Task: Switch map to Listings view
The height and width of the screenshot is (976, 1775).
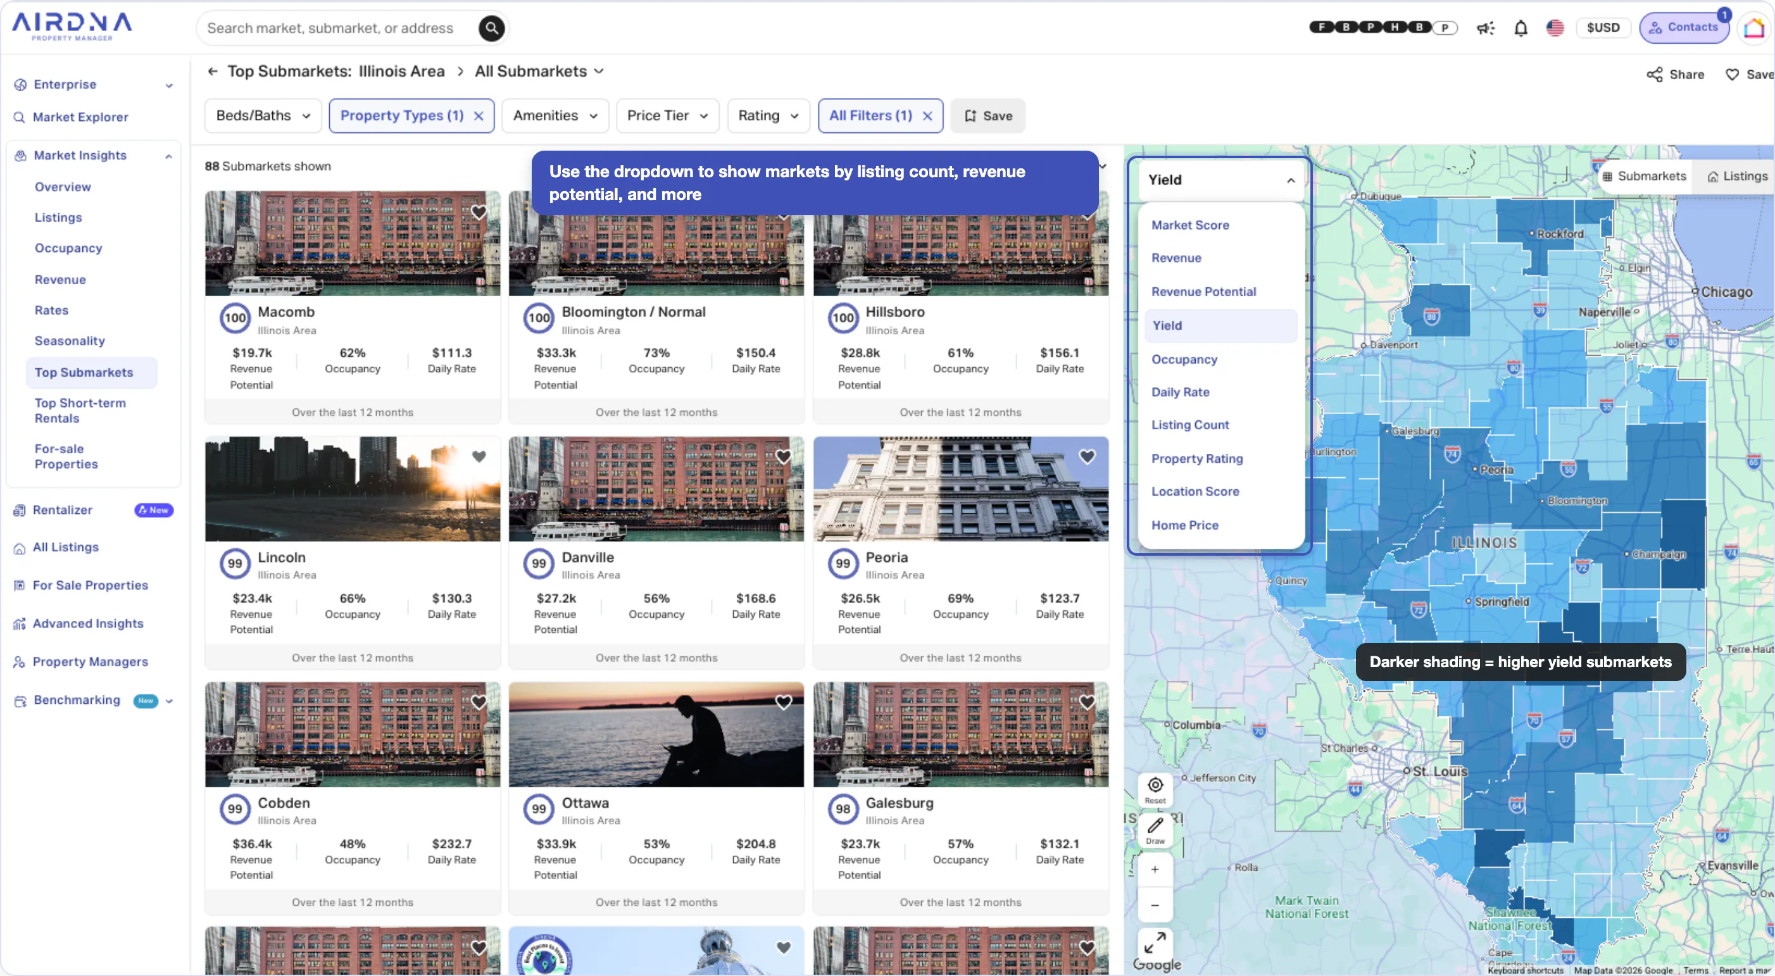Action: coord(1737,177)
